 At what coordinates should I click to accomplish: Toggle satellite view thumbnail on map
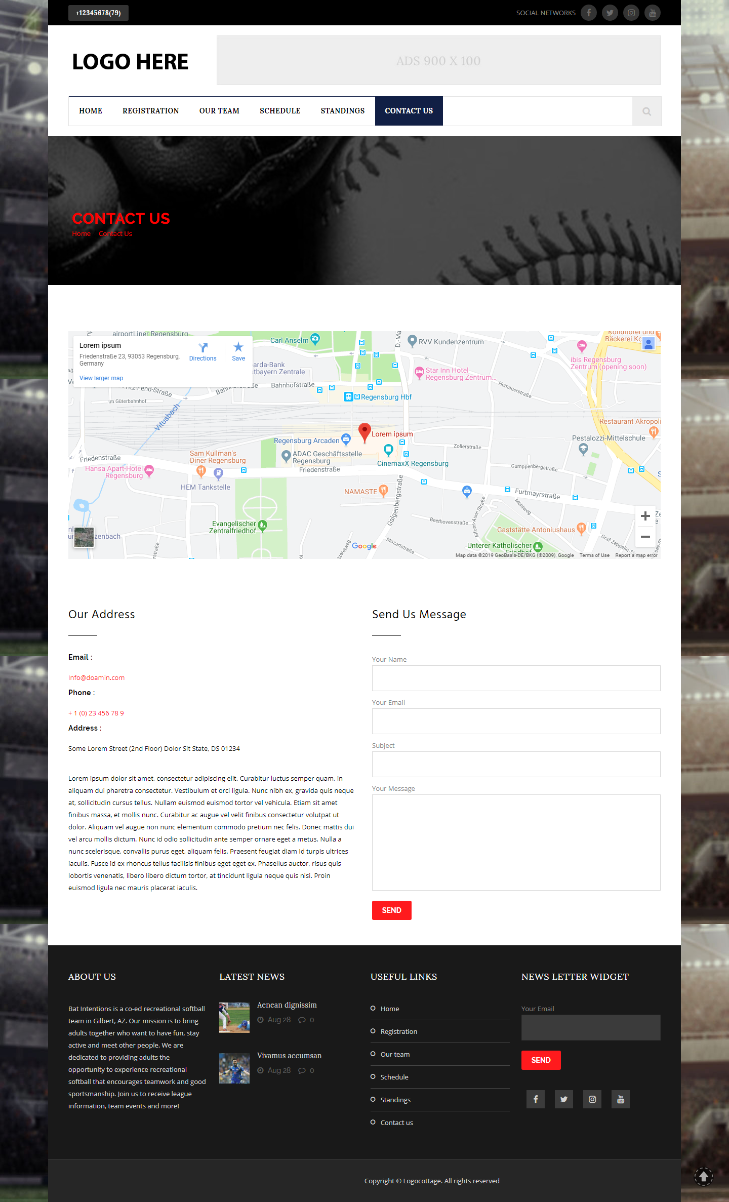click(84, 537)
